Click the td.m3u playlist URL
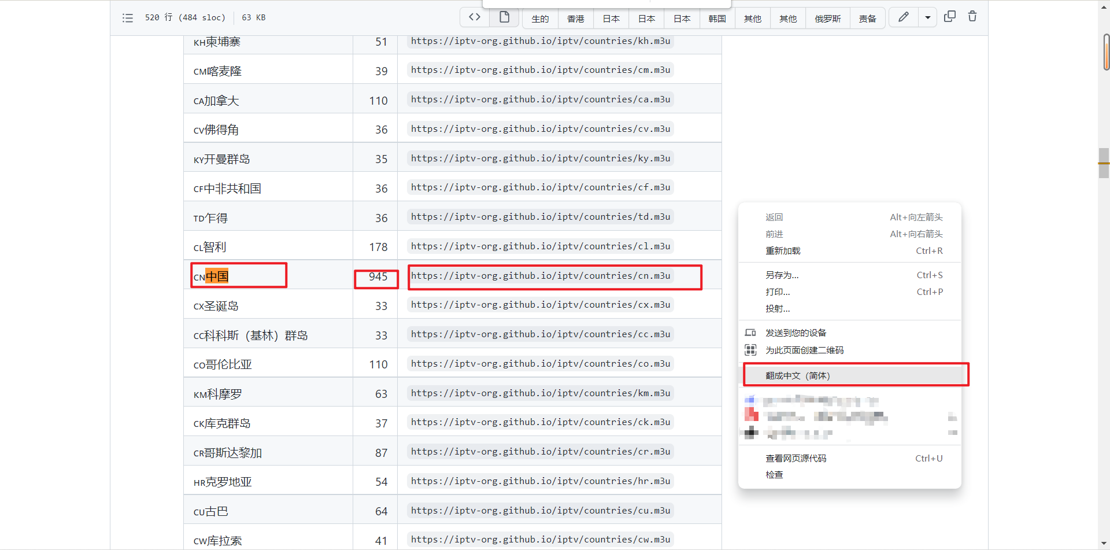The width and height of the screenshot is (1110, 550). point(541,217)
